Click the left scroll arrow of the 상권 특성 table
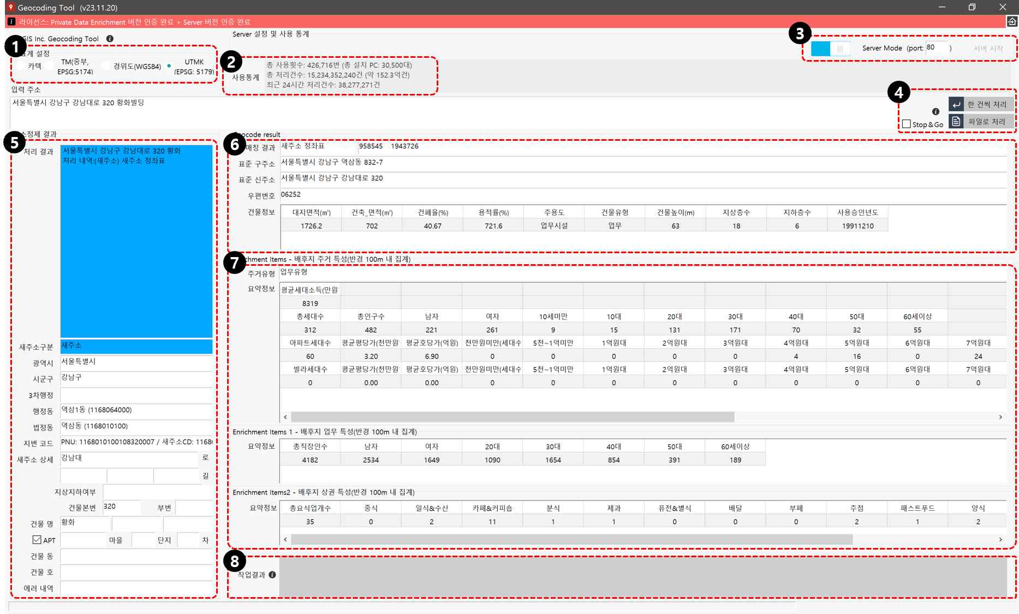The height and width of the screenshot is (614, 1019). (x=285, y=539)
